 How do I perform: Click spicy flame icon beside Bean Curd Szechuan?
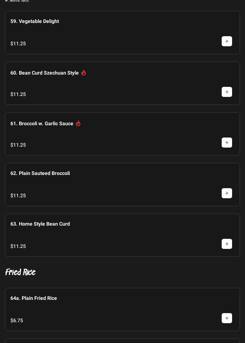83,73
